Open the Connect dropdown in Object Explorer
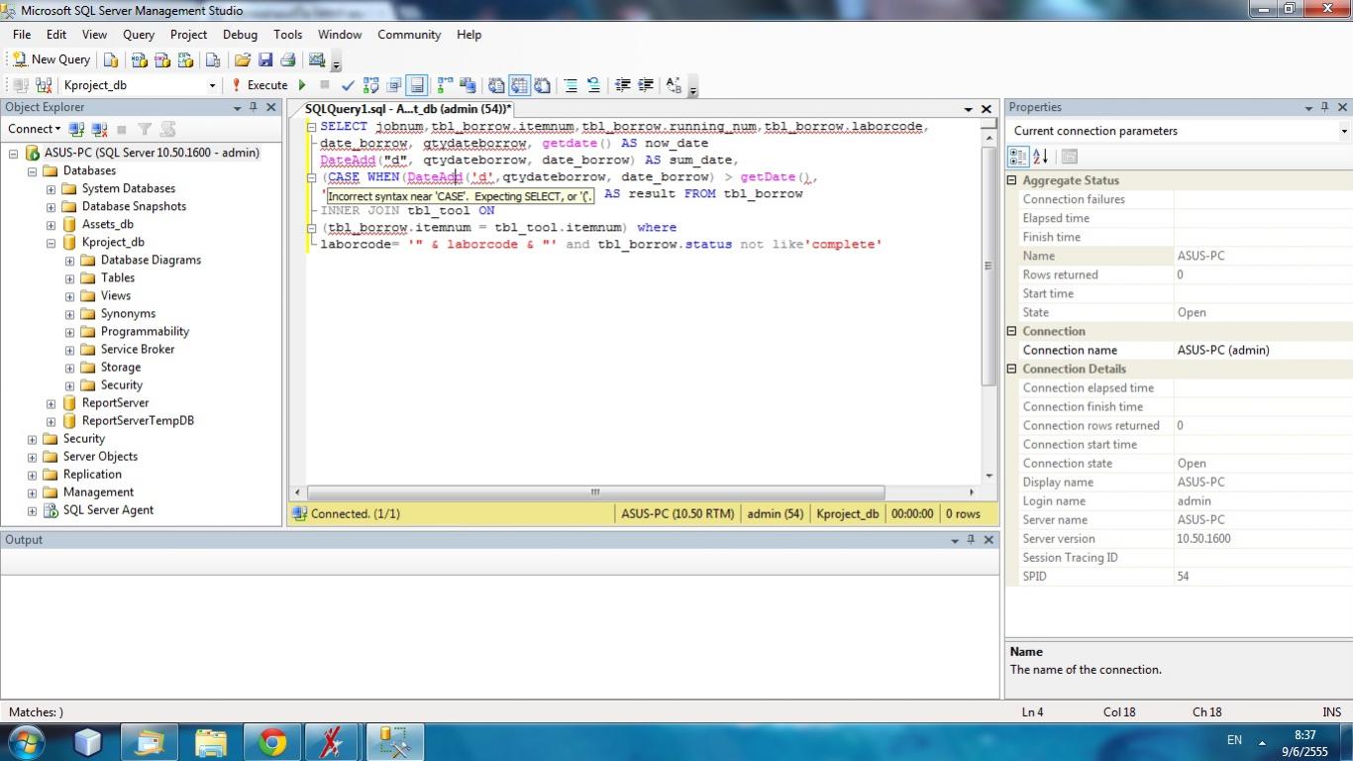This screenshot has height=761, width=1353. tap(35, 129)
